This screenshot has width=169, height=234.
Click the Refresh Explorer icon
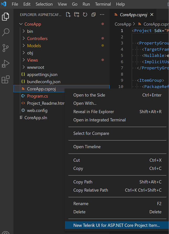tap(85, 15)
